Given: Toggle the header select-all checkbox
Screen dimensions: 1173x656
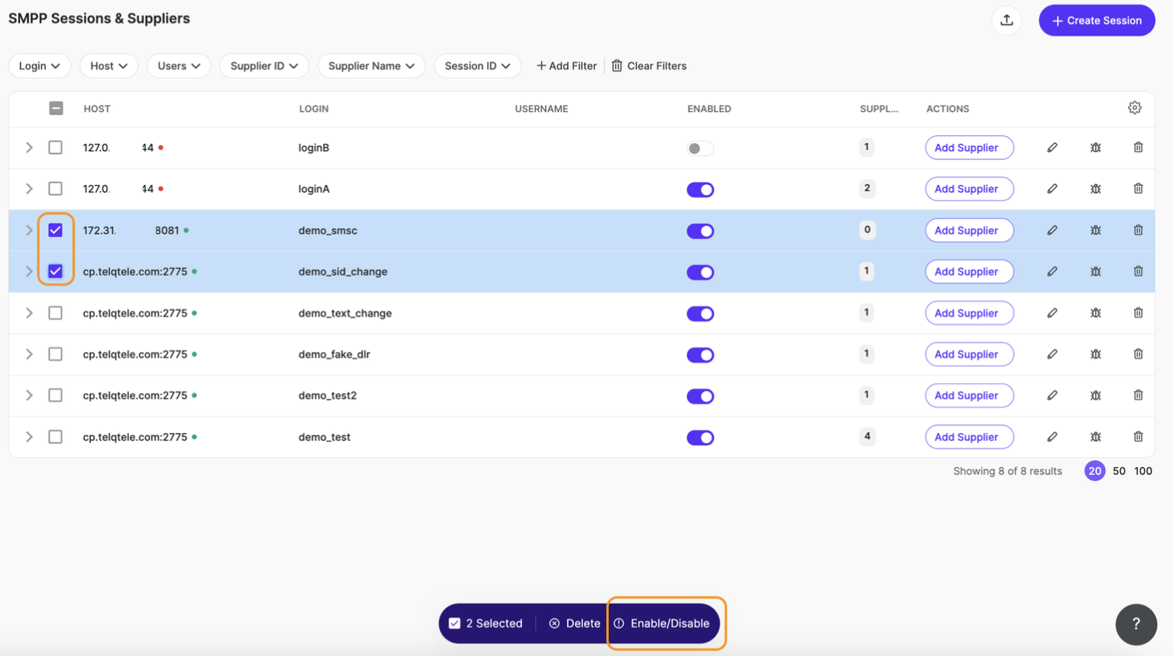Looking at the screenshot, I should pyautogui.click(x=56, y=108).
